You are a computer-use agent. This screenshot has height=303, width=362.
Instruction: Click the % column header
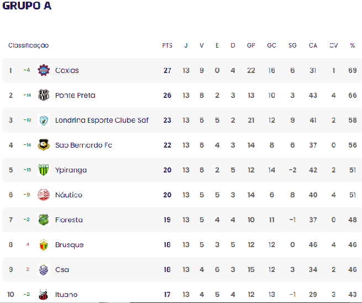(352, 45)
